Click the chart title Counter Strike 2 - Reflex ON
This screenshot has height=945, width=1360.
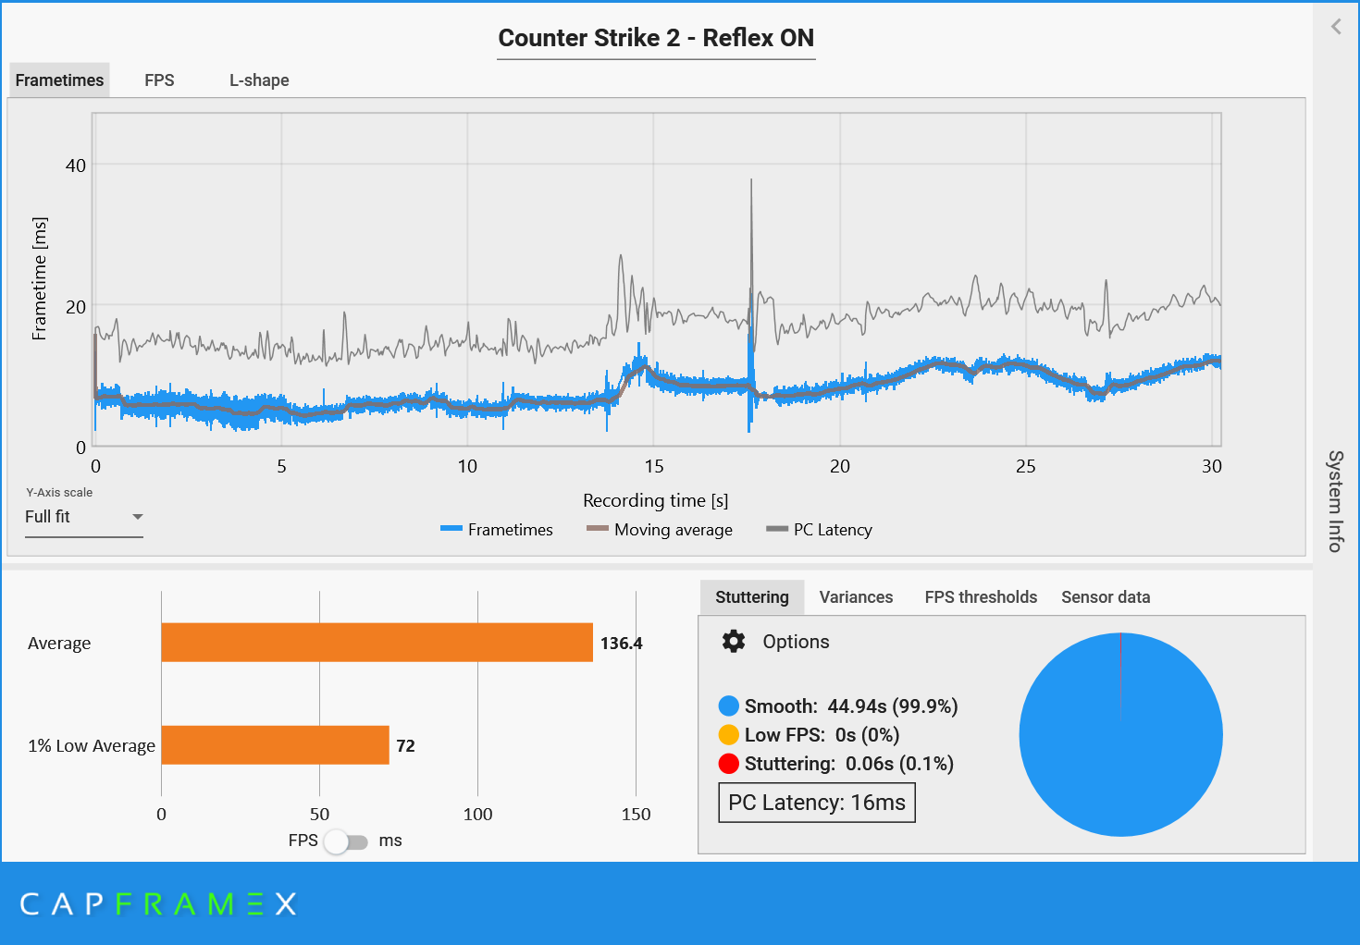pyautogui.click(x=656, y=38)
